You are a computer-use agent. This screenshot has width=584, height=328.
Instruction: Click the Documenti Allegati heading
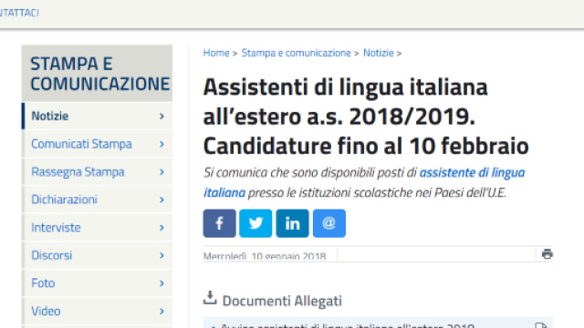tap(282, 301)
